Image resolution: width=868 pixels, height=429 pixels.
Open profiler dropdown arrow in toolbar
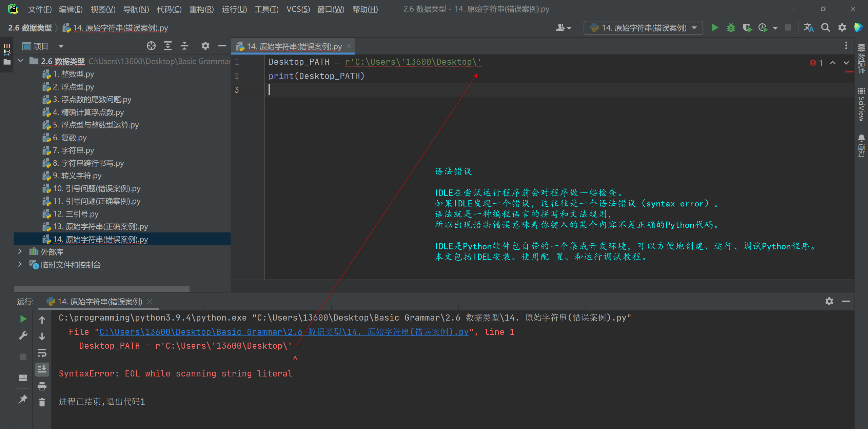pyautogui.click(x=775, y=28)
